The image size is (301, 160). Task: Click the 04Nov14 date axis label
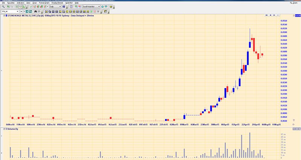(11, 125)
